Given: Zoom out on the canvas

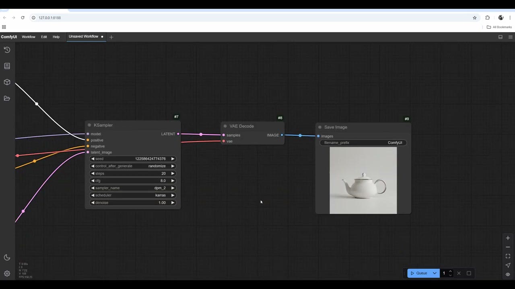Looking at the screenshot, I should [x=508, y=247].
